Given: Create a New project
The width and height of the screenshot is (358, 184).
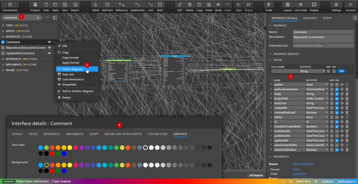Looking at the screenshot, I should [x=46, y=7].
